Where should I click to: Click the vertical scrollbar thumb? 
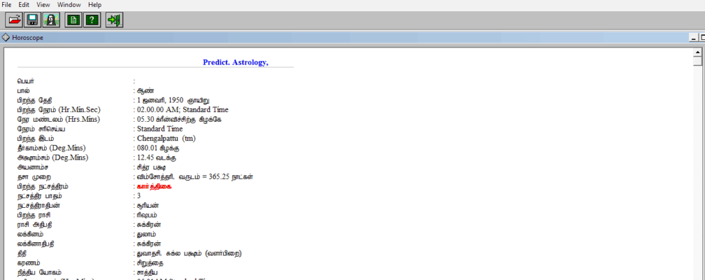[x=698, y=62]
